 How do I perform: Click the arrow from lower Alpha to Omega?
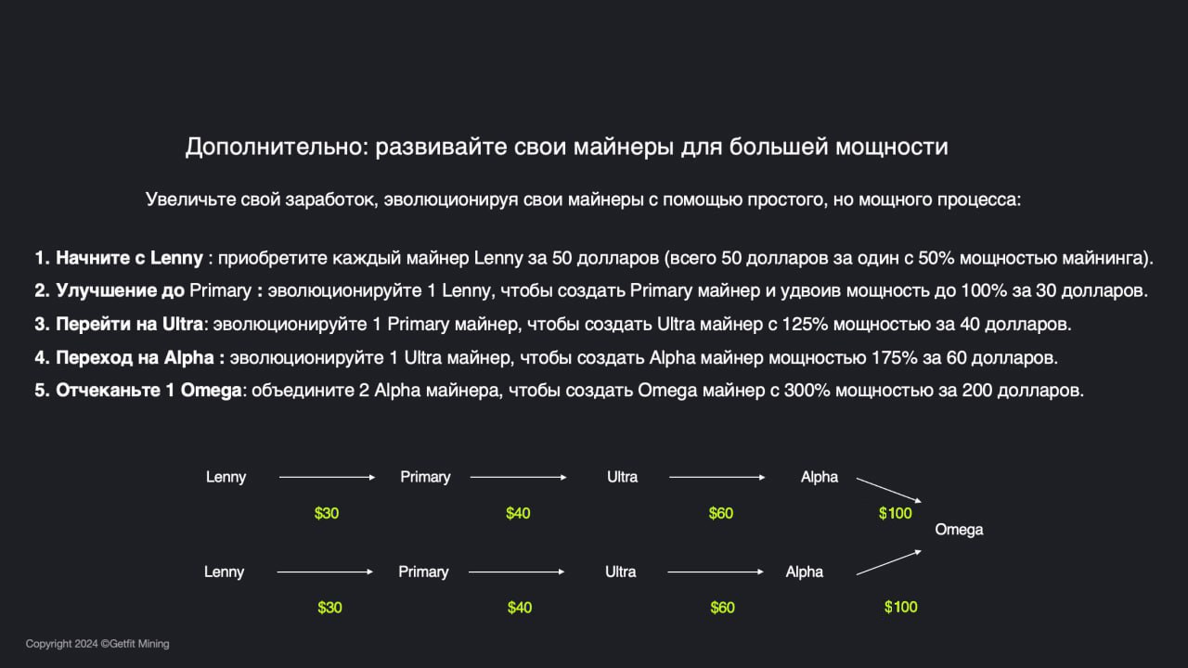click(888, 562)
